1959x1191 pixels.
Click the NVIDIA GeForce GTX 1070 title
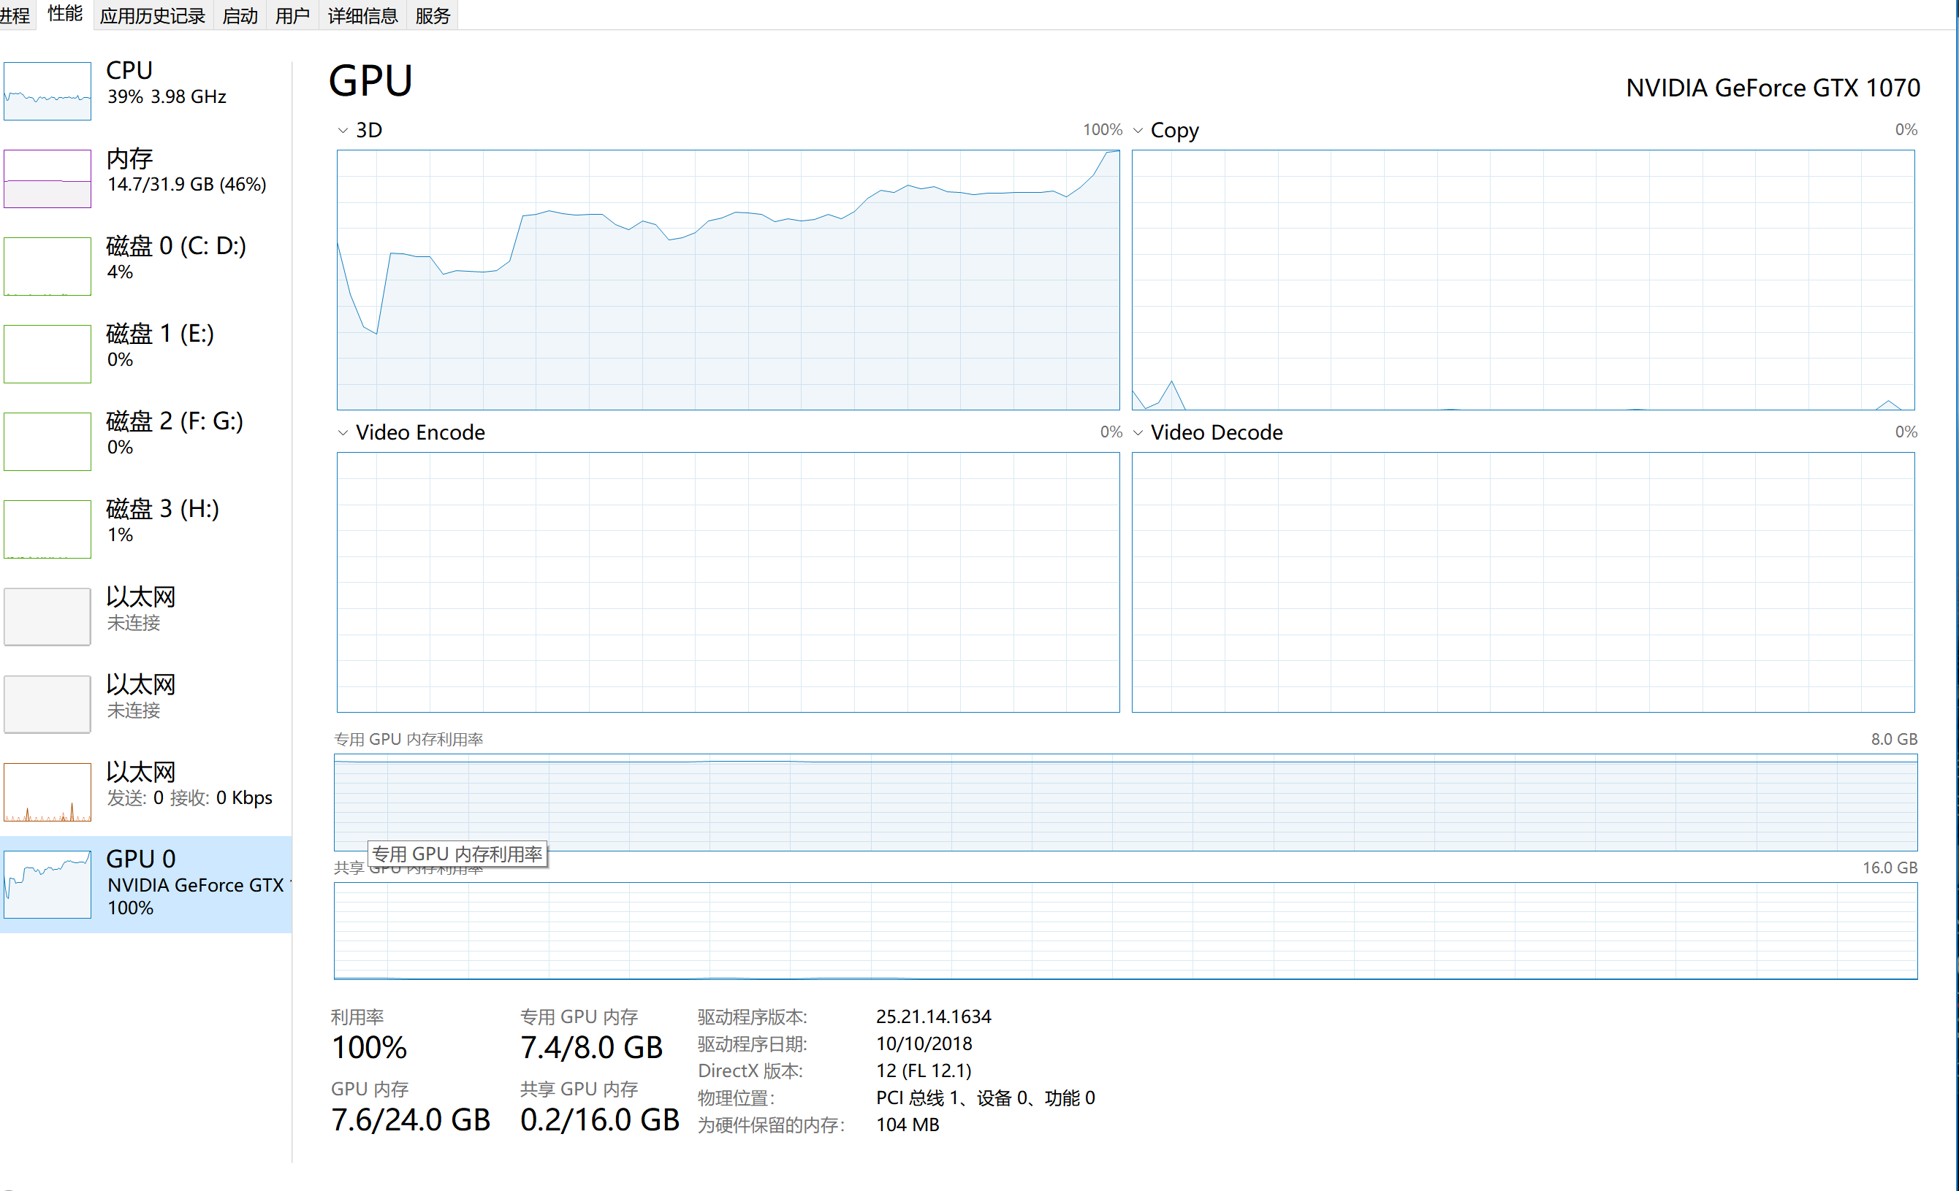[x=1773, y=88]
